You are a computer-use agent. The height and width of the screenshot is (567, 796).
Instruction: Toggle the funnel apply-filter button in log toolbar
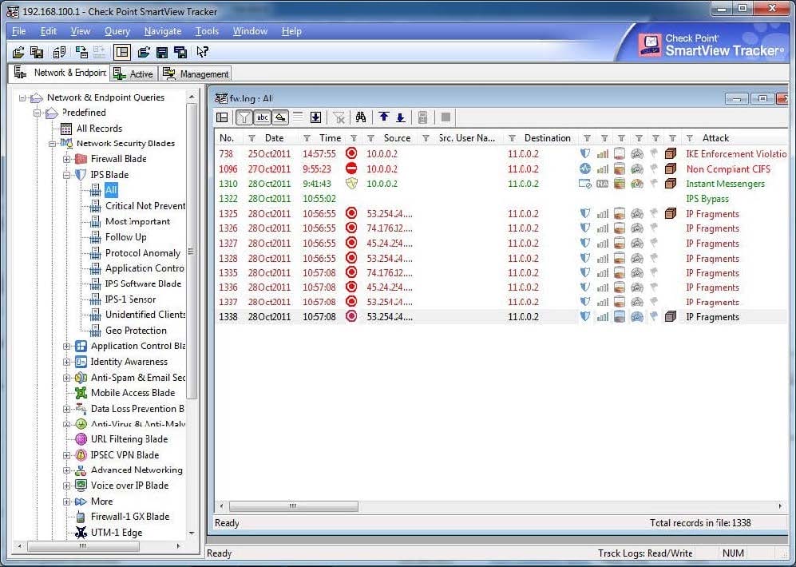point(244,117)
